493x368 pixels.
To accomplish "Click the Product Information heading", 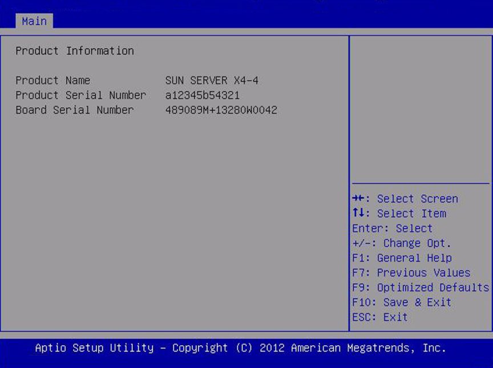I will (75, 51).
